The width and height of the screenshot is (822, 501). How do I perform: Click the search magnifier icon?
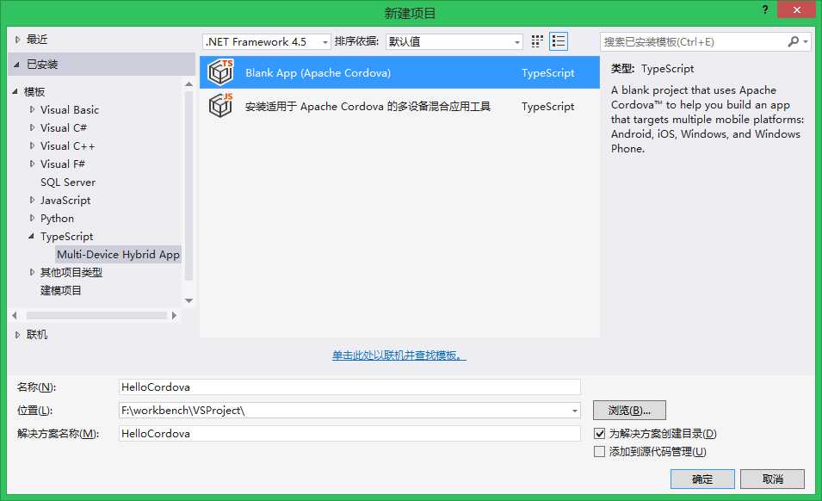click(x=794, y=41)
